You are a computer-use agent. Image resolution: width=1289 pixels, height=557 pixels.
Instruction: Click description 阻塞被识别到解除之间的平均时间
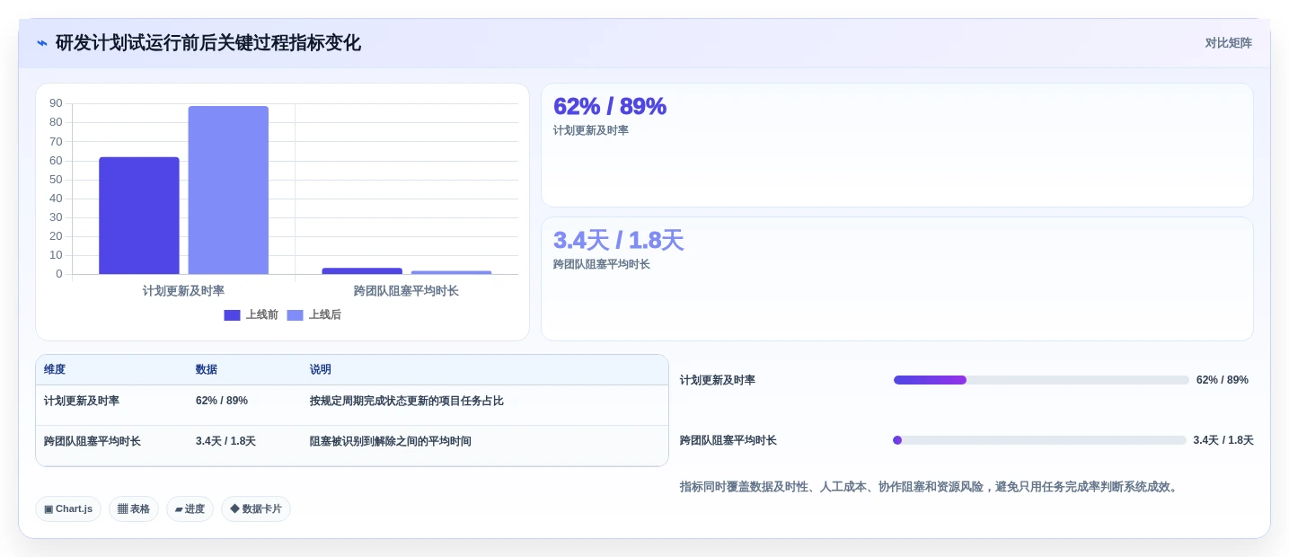coord(391,441)
